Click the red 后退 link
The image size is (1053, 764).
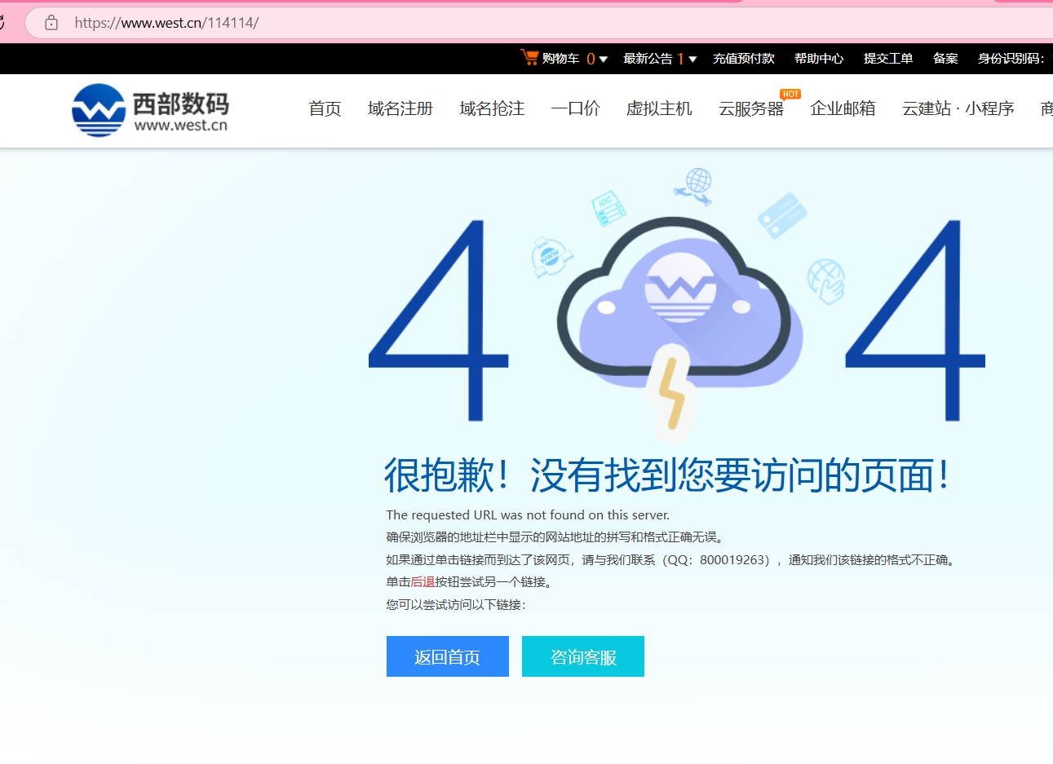[x=423, y=582]
